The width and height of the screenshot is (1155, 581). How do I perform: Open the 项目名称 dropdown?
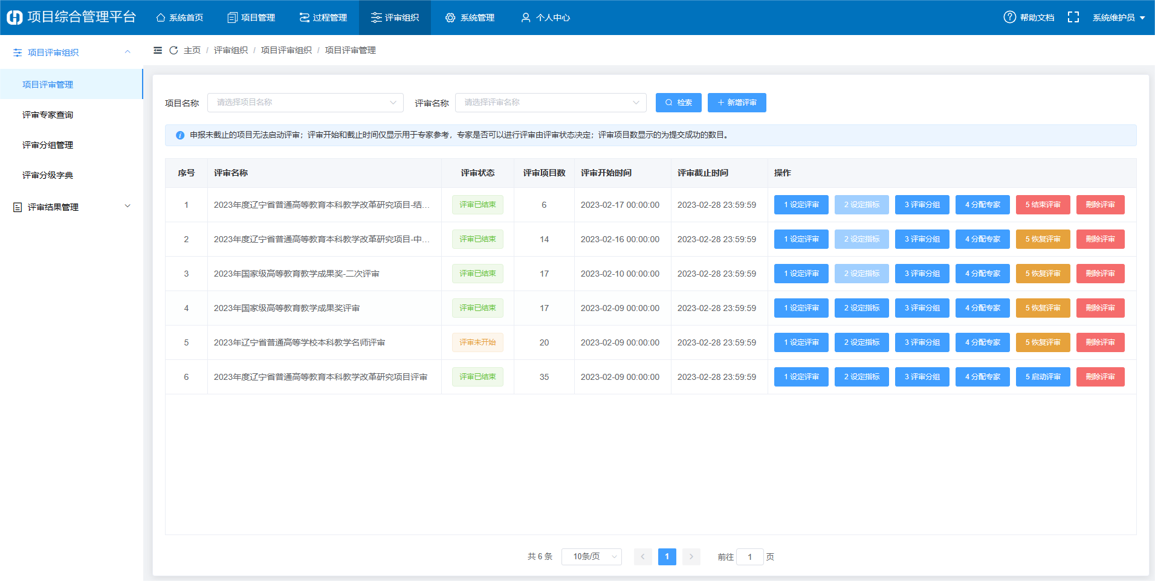tap(305, 103)
